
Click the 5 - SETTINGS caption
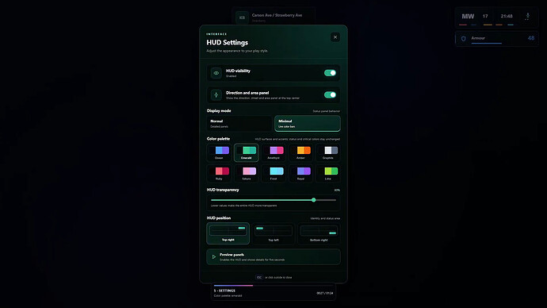(x=224, y=291)
